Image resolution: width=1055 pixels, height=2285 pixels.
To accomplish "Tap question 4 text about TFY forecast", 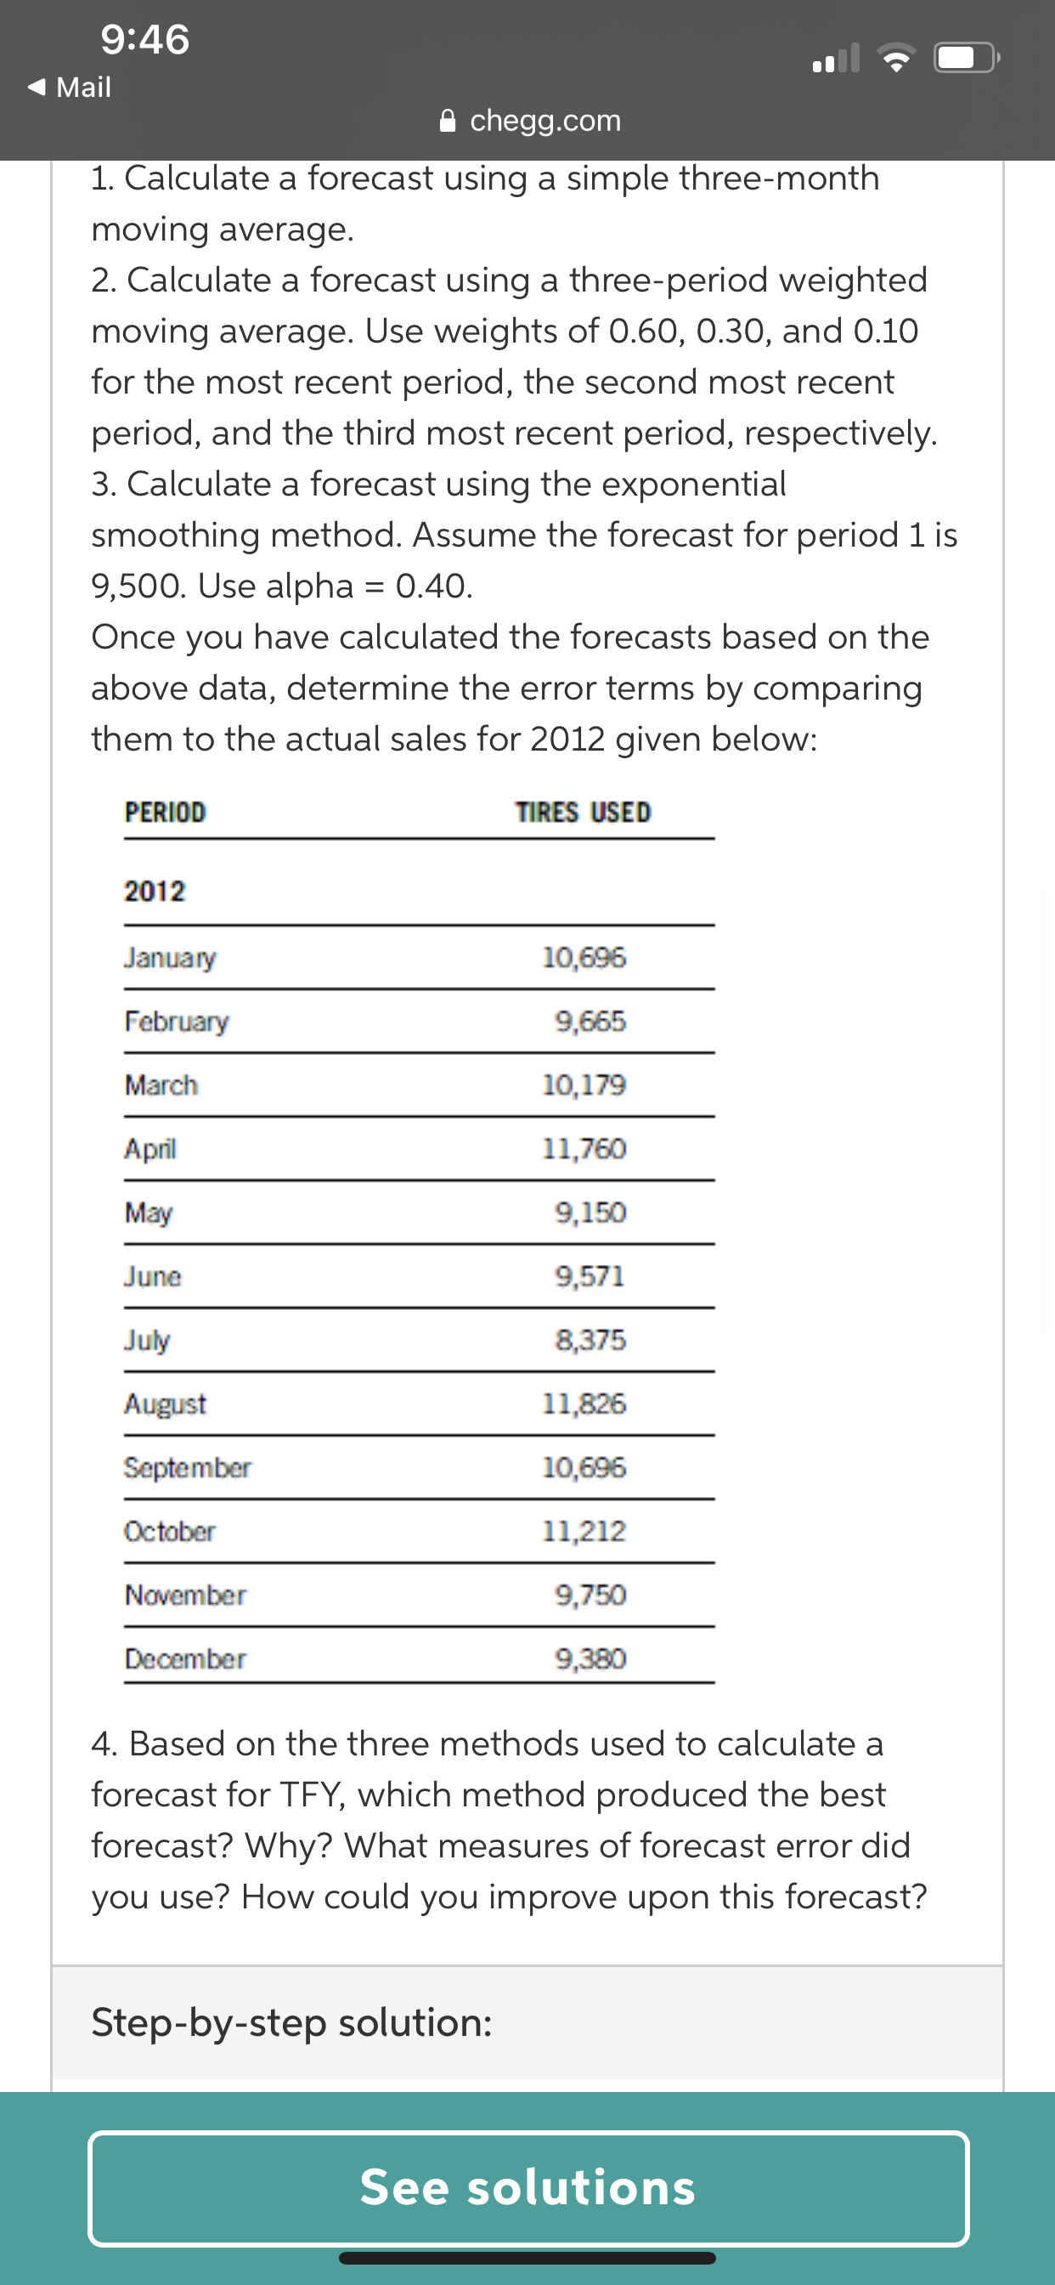I will point(510,1820).
